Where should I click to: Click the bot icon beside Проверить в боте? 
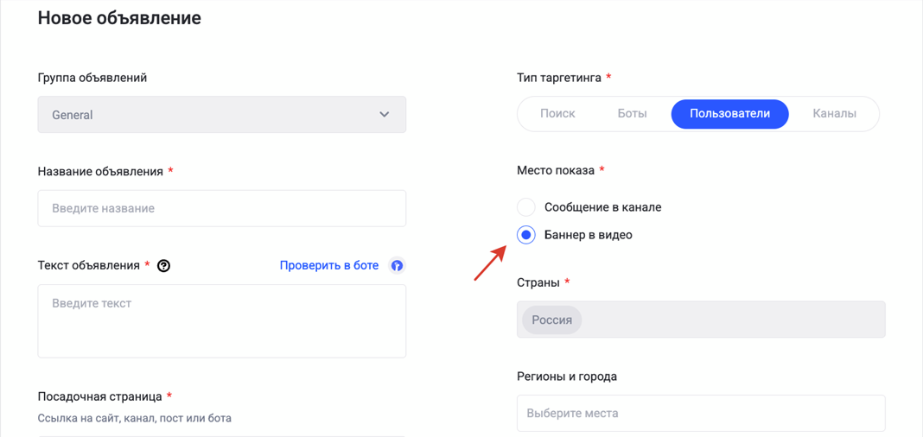(398, 266)
